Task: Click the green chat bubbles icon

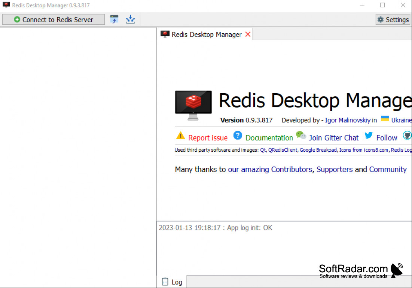Action: pyautogui.click(x=301, y=136)
